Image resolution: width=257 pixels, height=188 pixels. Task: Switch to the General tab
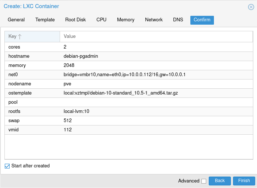click(x=16, y=20)
